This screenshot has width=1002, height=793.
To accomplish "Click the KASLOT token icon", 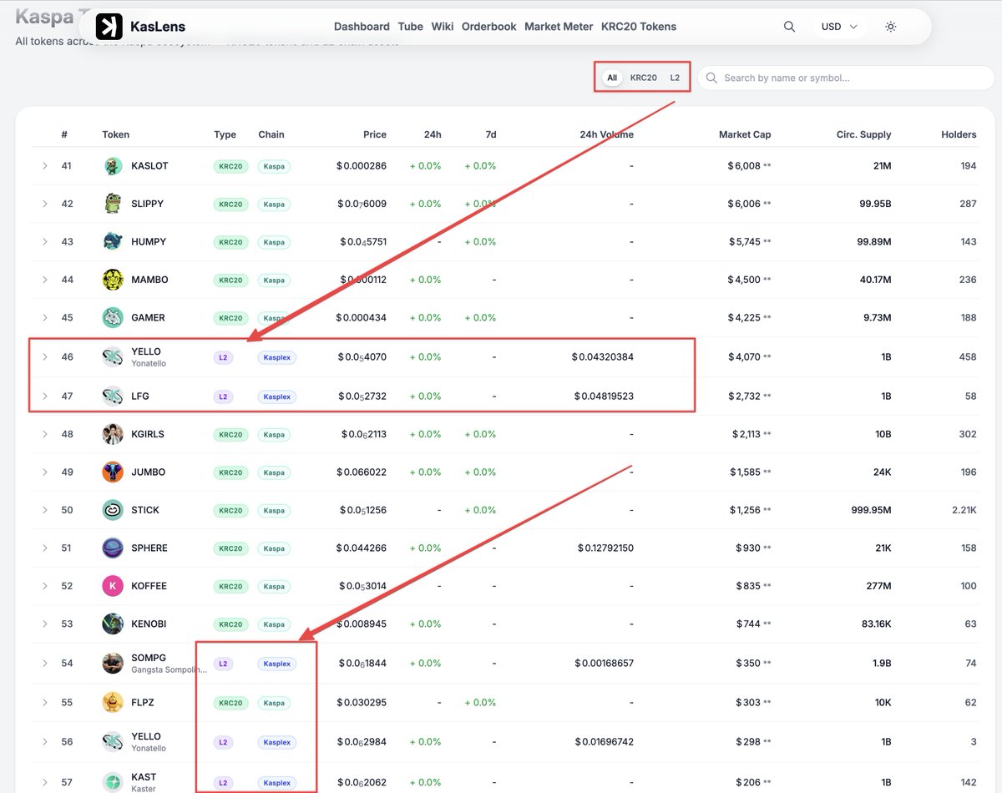I will [113, 166].
